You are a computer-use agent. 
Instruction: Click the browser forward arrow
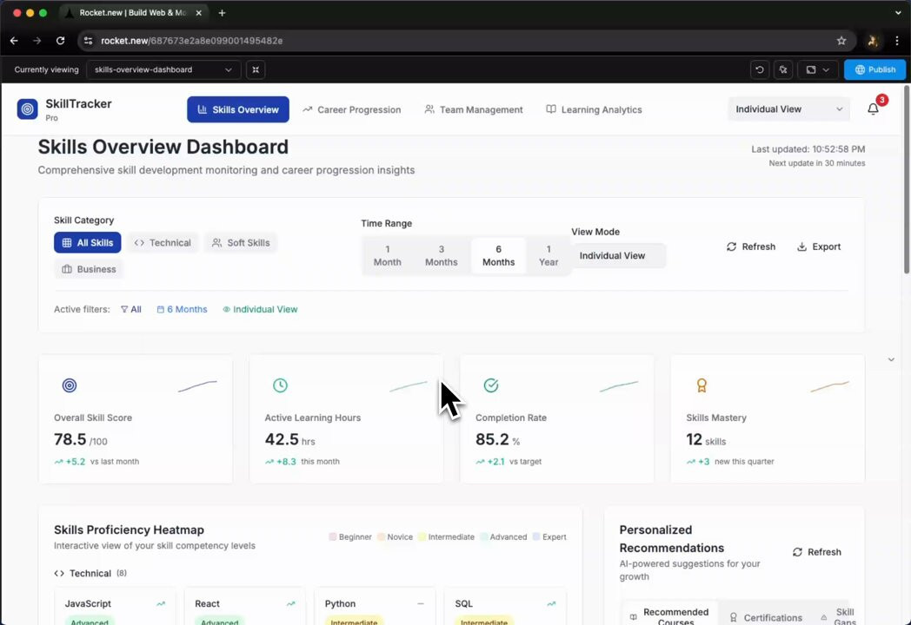[x=37, y=41]
